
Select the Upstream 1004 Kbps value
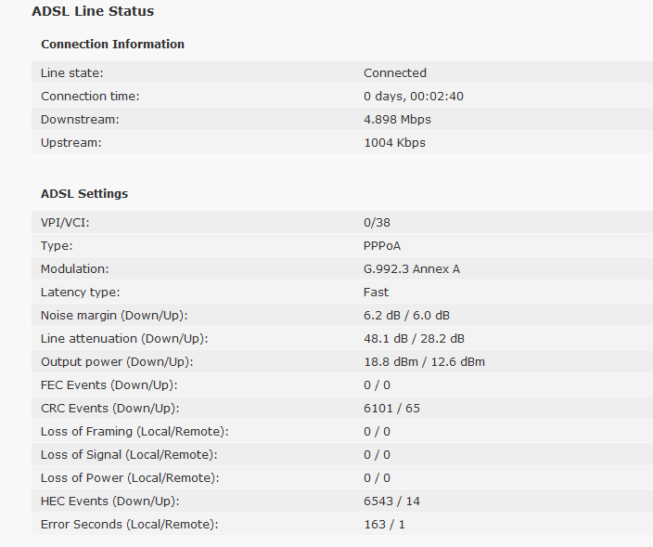point(394,143)
